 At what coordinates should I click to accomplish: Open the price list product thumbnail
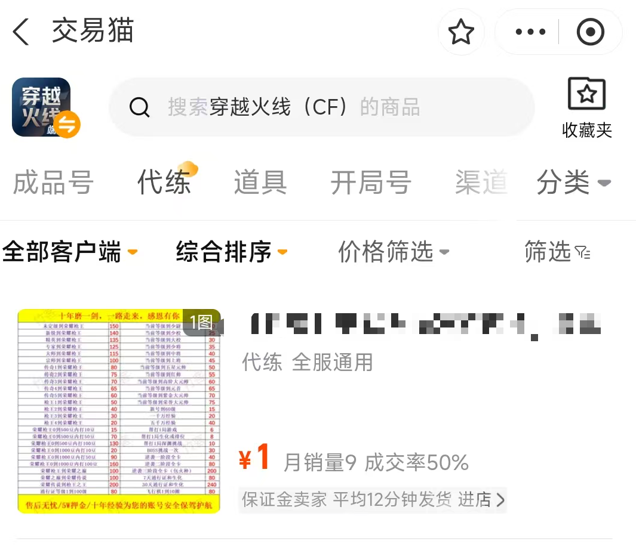pyautogui.click(x=119, y=411)
